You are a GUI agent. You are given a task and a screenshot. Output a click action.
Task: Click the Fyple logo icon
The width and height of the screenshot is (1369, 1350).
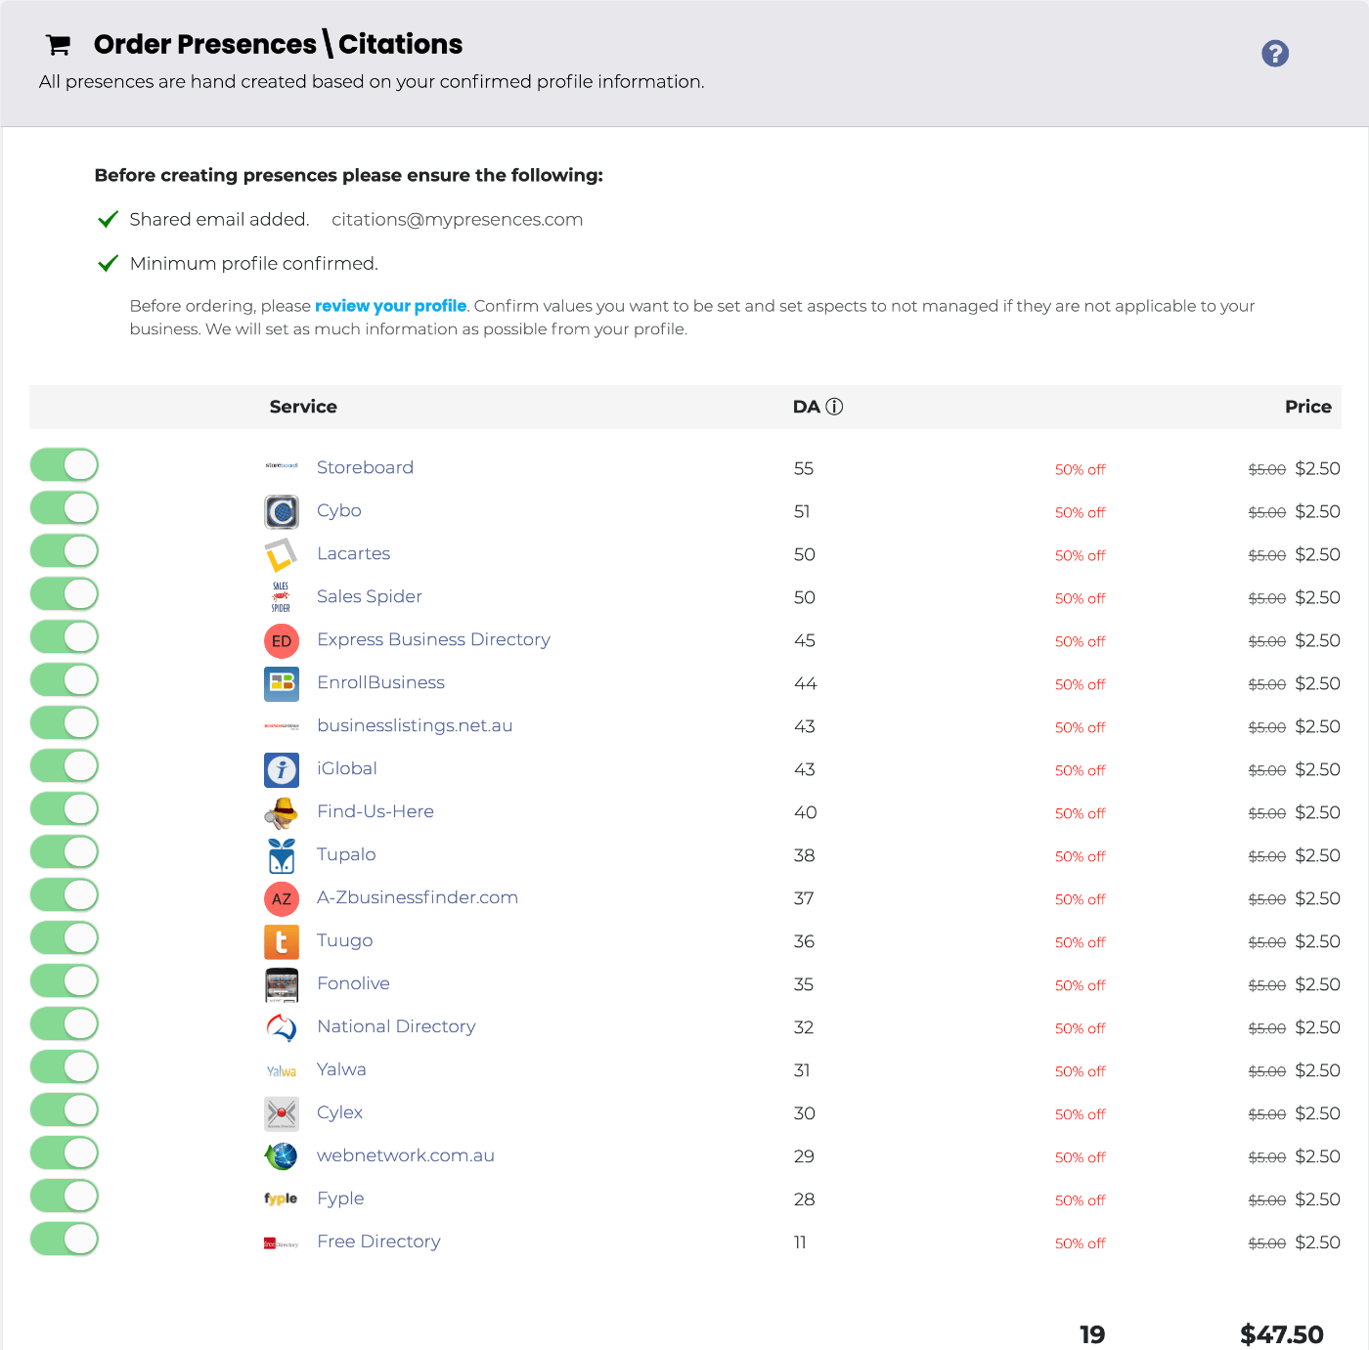(x=282, y=1198)
